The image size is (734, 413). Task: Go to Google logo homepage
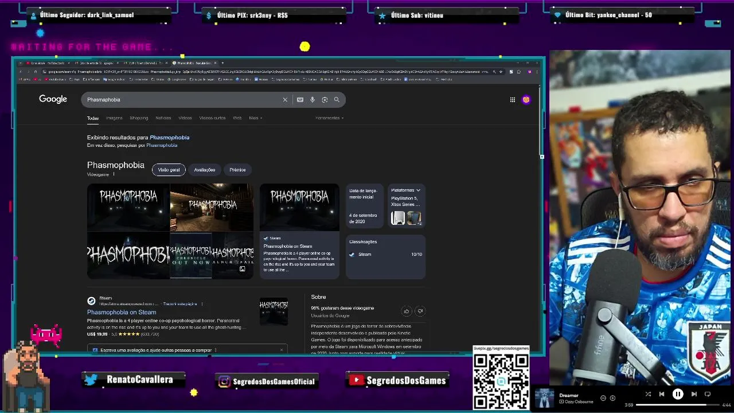pos(53,99)
